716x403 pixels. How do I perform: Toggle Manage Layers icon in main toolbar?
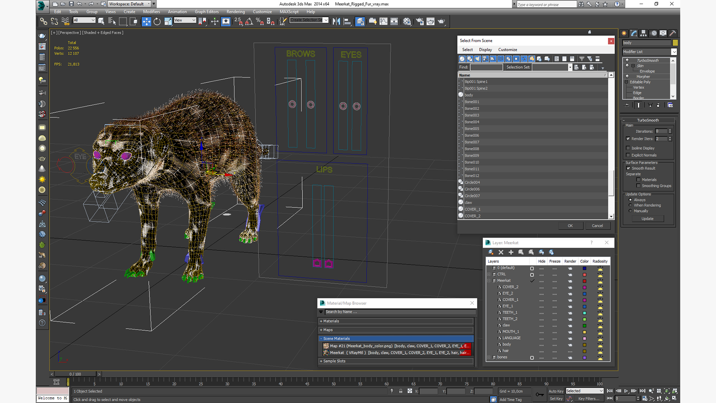(360, 21)
